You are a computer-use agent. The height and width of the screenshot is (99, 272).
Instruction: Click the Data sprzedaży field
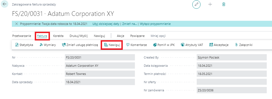[100, 82]
